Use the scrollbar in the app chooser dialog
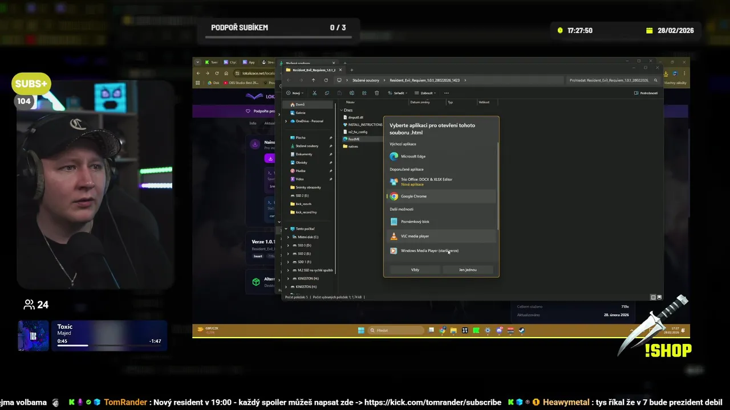Image resolution: width=730 pixels, height=410 pixels. tap(498, 185)
